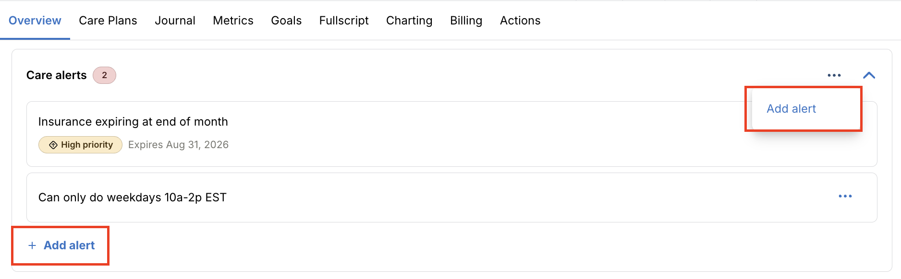Viewport: 901px width, 279px height.
Task: Select the Goals tab
Action: [x=286, y=21]
